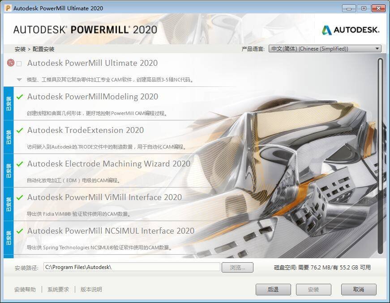Select Autodesk Electrode Machining Wizard 2020 title

109,164
